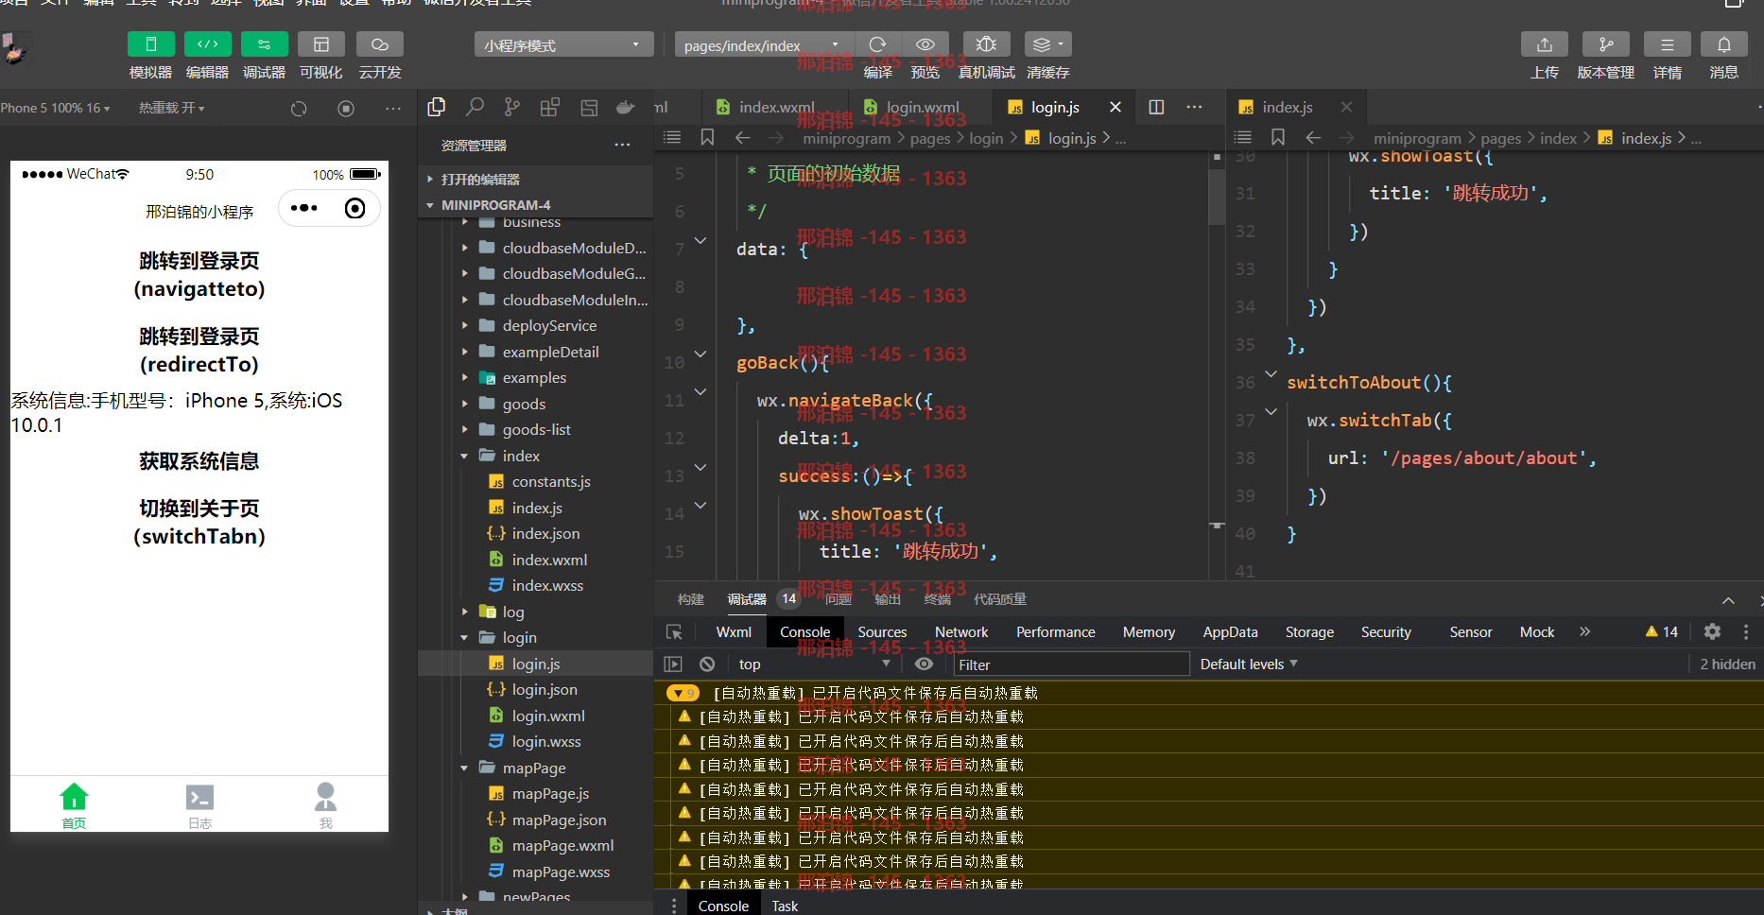Collapse the MINIPROGRAM-4 project root
Image resolution: width=1764 pixels, height=915 pixels.
tap(535, 205)
